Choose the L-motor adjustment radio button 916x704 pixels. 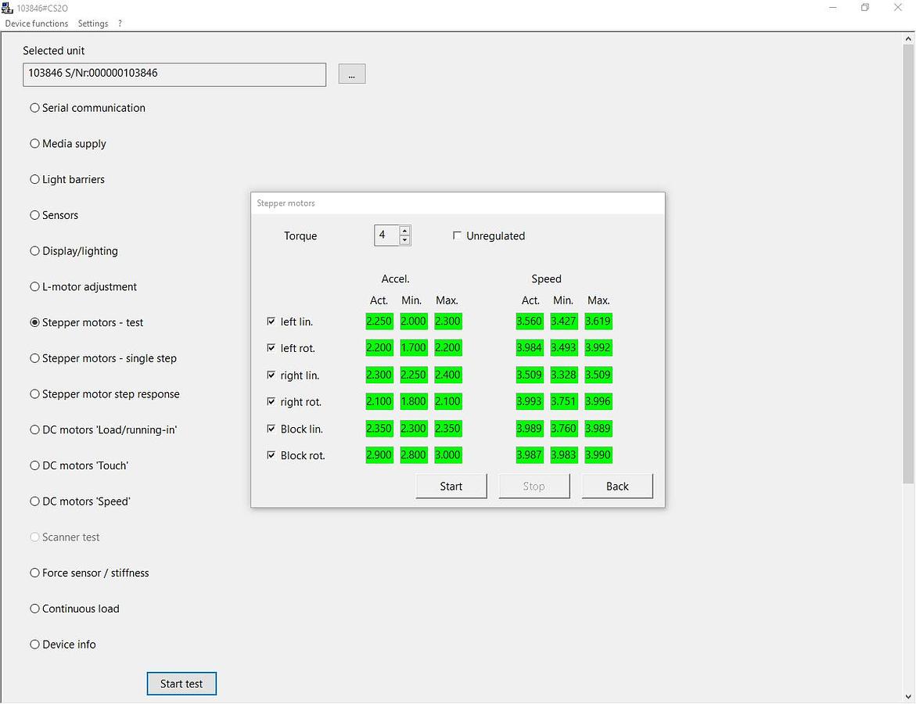point(35,287)
